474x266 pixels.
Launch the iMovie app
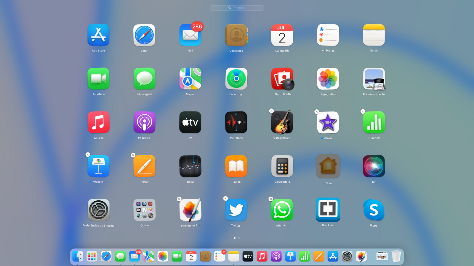328,123
